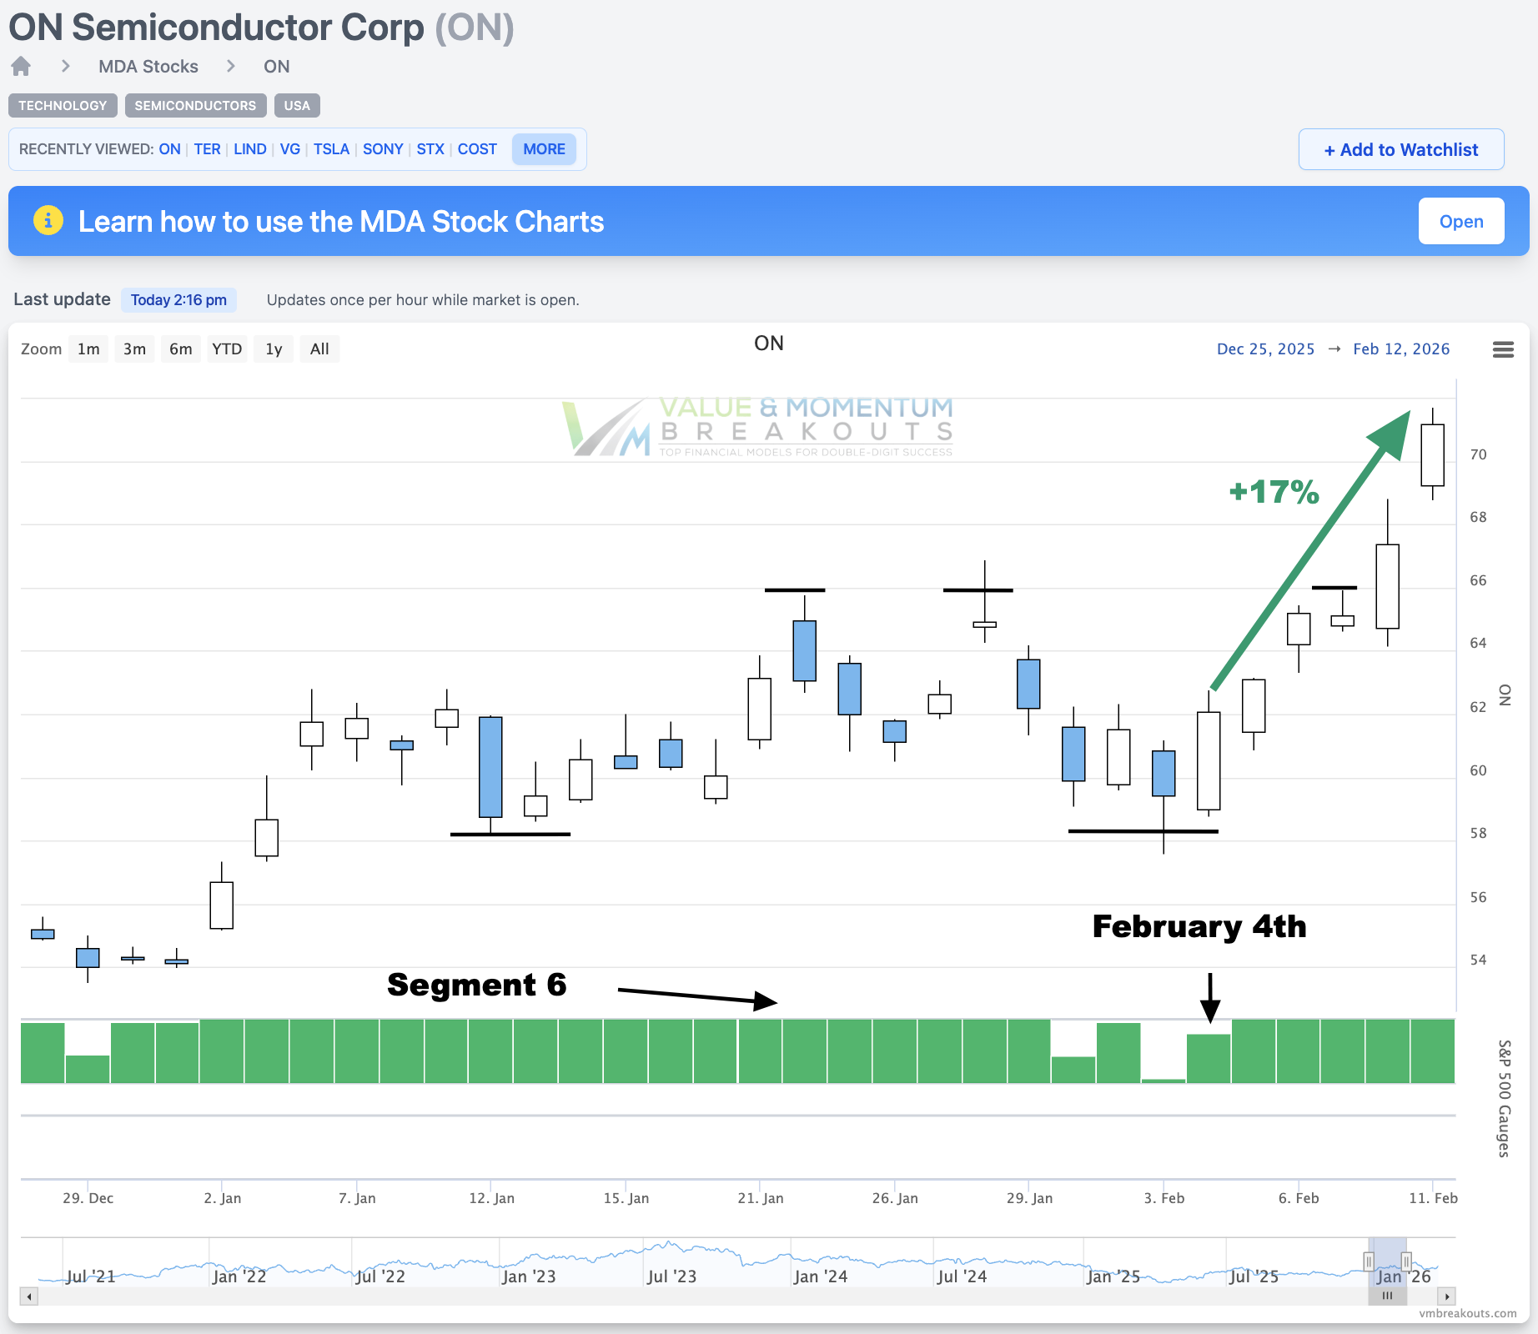Select the YTD zoom range

227,349
